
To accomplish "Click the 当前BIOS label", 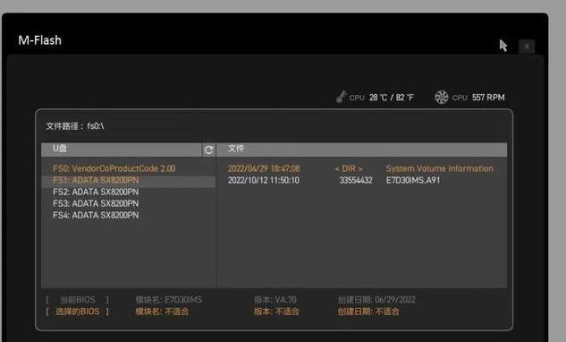I will (77, 300).
